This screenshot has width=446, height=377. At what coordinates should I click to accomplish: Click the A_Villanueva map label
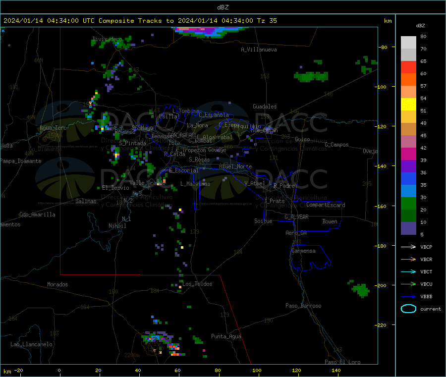(259, 50)
